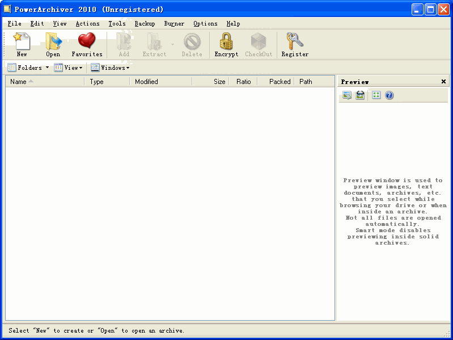The height and width of the screenshot is (340, 453).
Task: Click the first image icon in Preview toolbar
Action: [346, 95]
